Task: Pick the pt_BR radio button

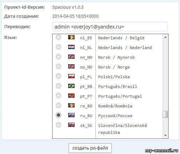Action: click(x=58, y=86)
